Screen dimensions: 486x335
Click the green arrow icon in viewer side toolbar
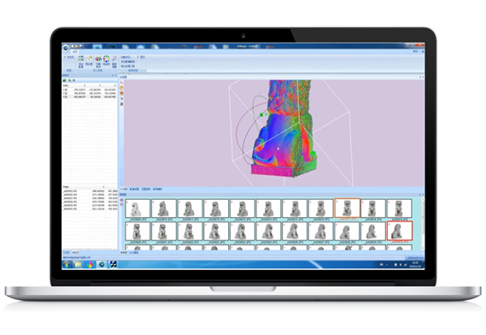click(x=121, y=98)
